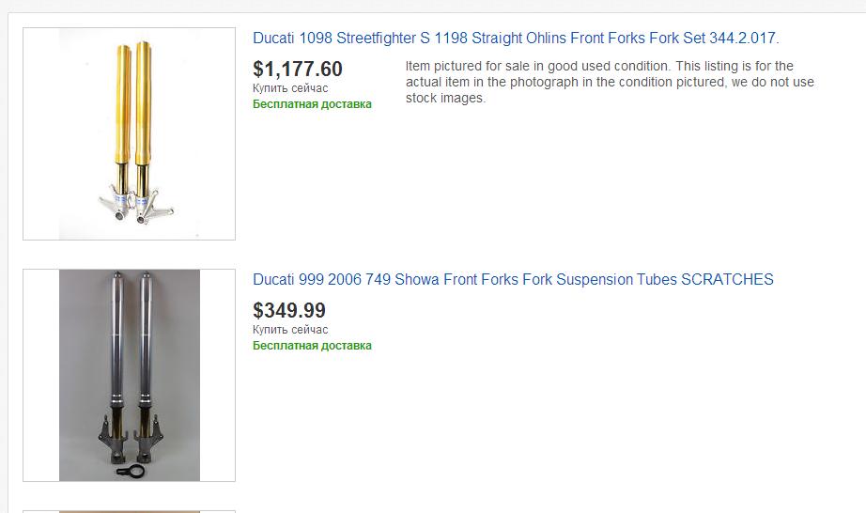This screenshot has height=513, width=866.
Task: Click the silver axle clamps in the Ohlins photo
Action: click(x=136, y=207)
